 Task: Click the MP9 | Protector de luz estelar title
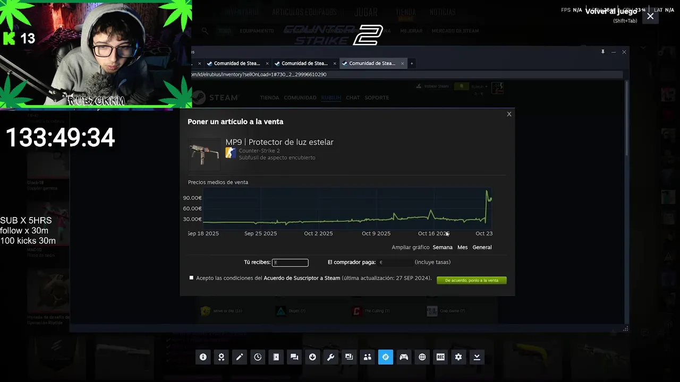click(x=279, y=142)
